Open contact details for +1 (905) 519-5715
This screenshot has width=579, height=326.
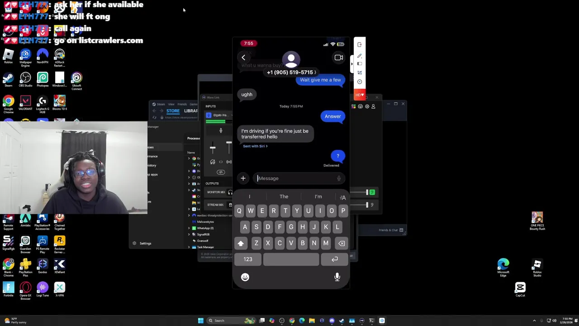(x=291, y=72)
